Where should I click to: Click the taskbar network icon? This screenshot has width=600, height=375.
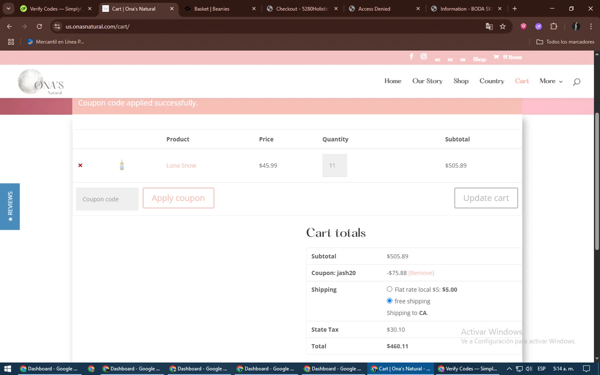tap(519, 369)
